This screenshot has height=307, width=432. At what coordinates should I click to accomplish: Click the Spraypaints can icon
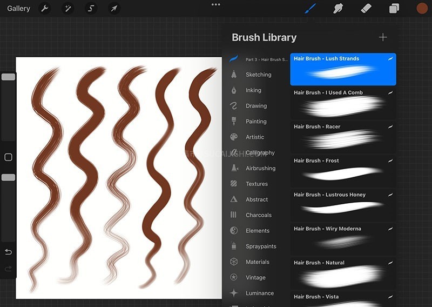(234, 246)
